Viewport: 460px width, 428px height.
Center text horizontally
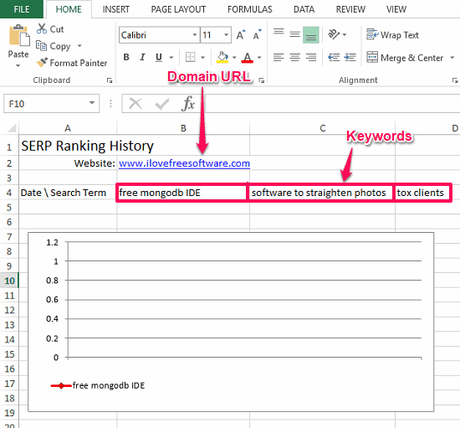point(294,57)
